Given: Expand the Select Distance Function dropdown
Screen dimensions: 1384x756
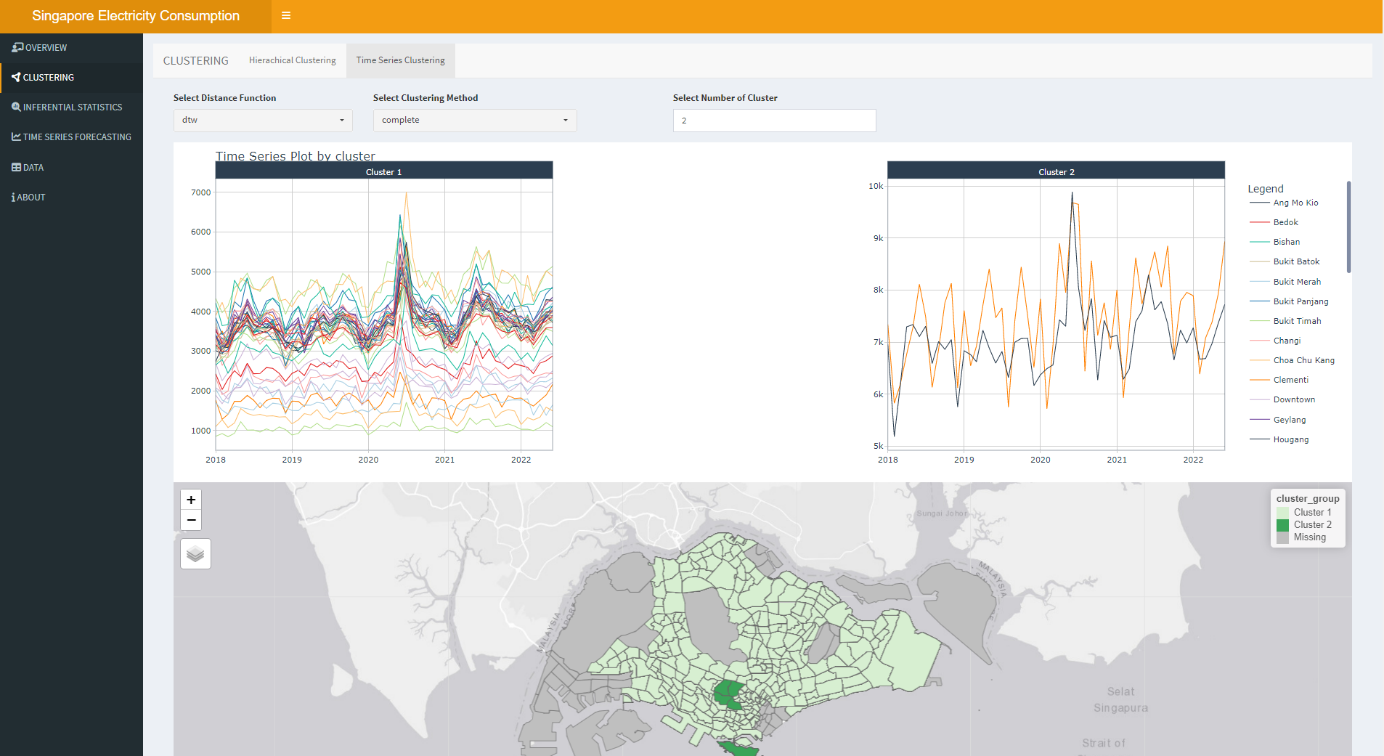Looking at the screenshot, I should (x=263, y=121).
